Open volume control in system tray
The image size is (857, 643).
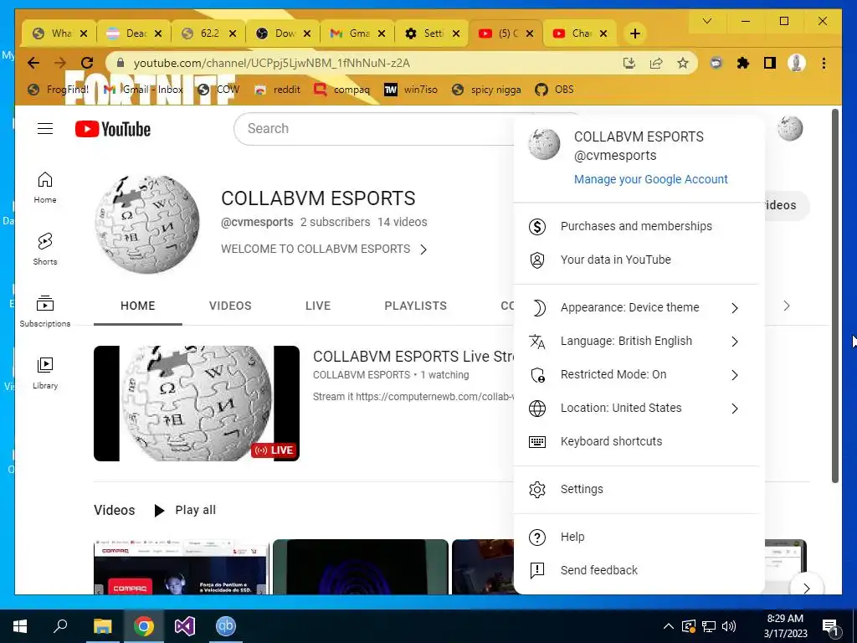tap(728, 626)
